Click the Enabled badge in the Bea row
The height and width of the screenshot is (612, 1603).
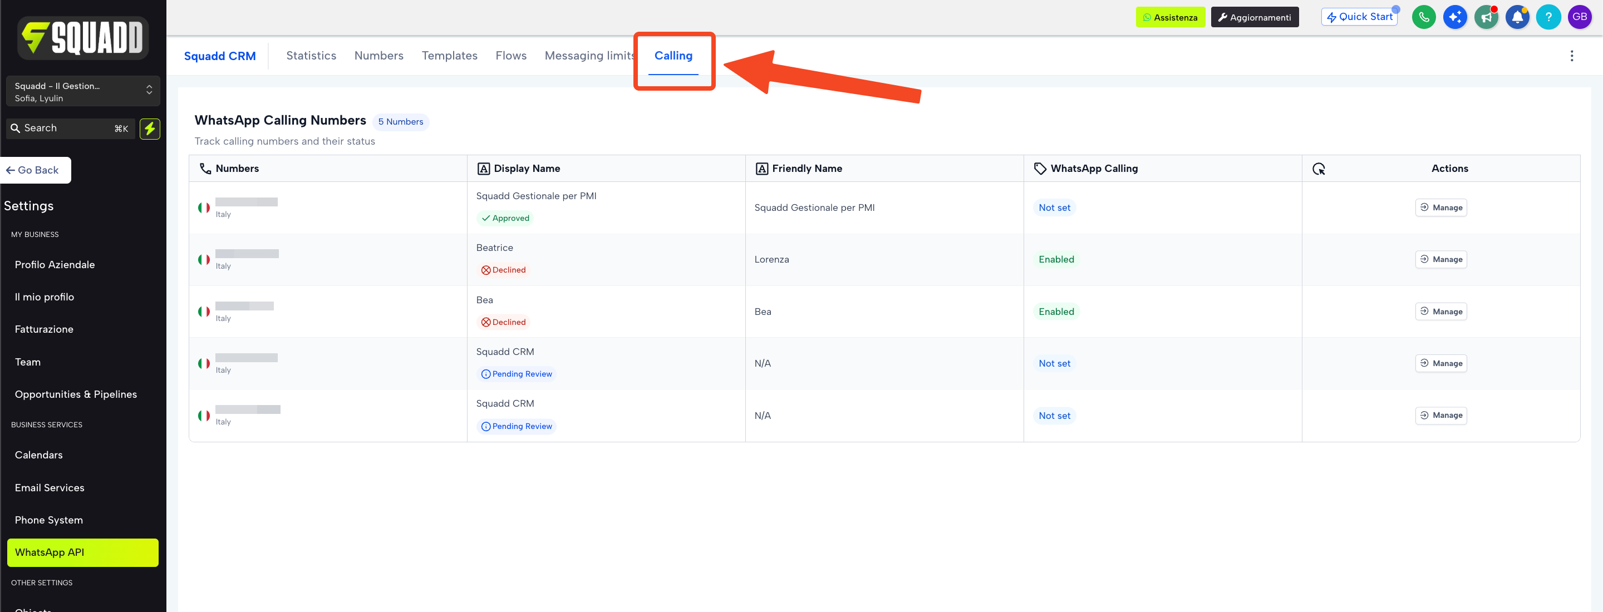[1056, 312]
